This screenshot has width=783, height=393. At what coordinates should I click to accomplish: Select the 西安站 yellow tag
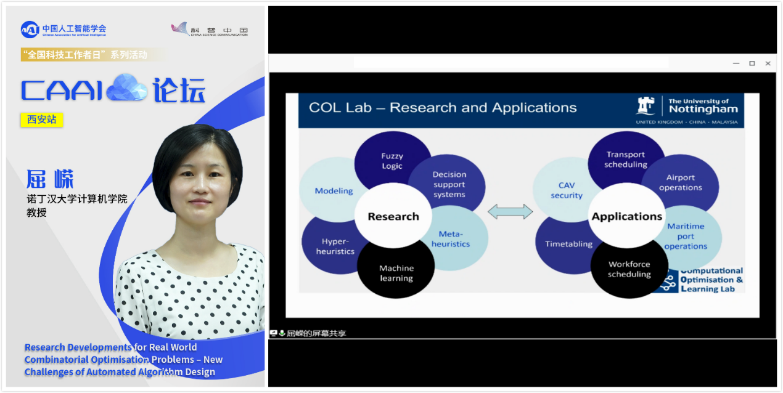pos(42,120)
